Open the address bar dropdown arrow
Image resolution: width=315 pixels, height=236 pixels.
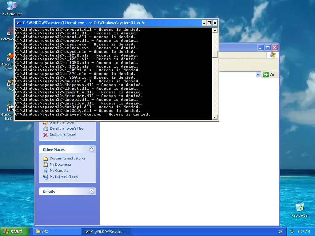pyautogui.click(x=258, y=75)
